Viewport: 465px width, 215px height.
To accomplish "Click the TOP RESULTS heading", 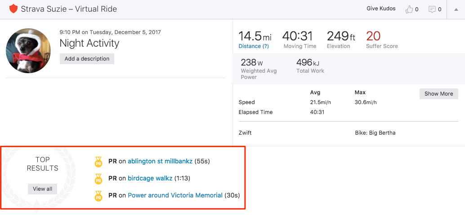I will 42,164.
